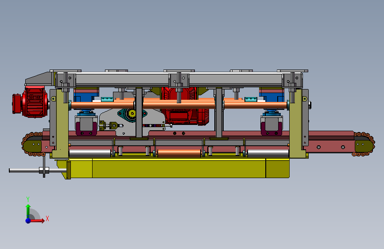Select the bottom center copper roller
The image size is (384, 249).
179,153
